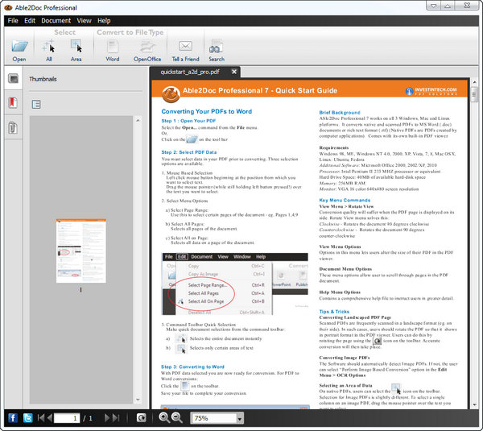Show the bookmarks sidebar panel
483x431 pixels.
click(x=14, y=103)
